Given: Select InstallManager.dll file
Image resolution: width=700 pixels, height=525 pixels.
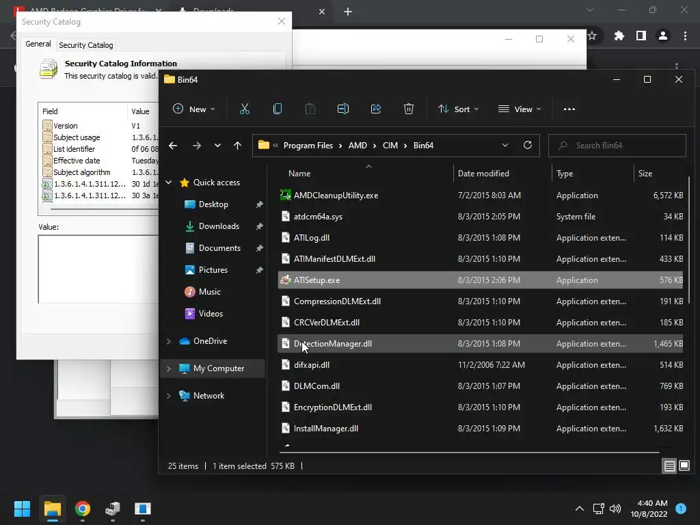Looking at the screenshot, I should point(481,429).
